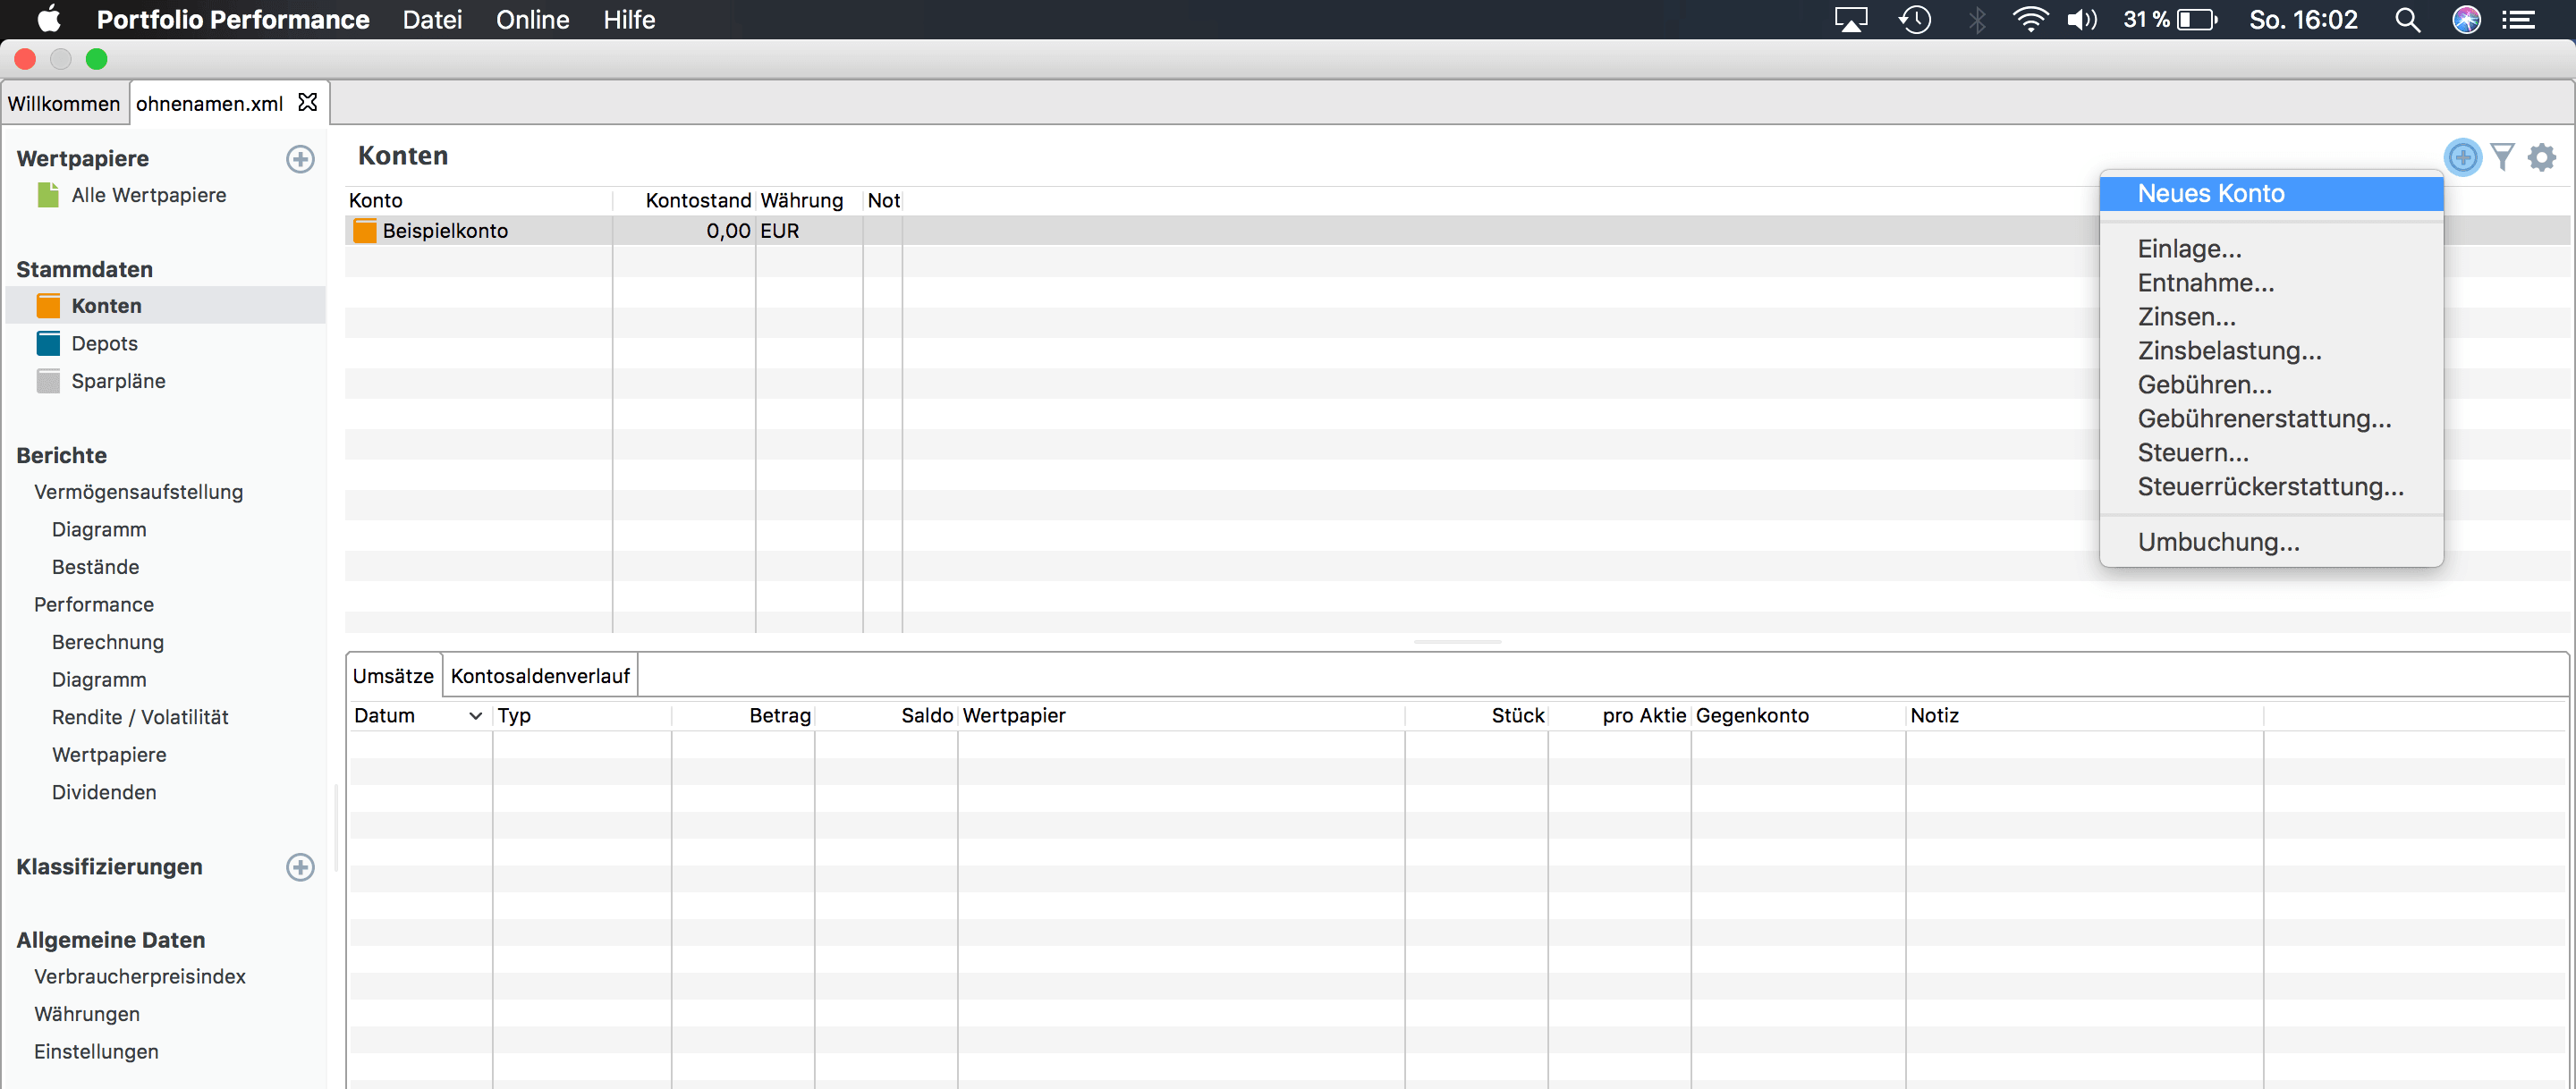2576x1089 pixels.
Task: Choose Neues Konto from the popup menu
Action: click(2271, 193)
